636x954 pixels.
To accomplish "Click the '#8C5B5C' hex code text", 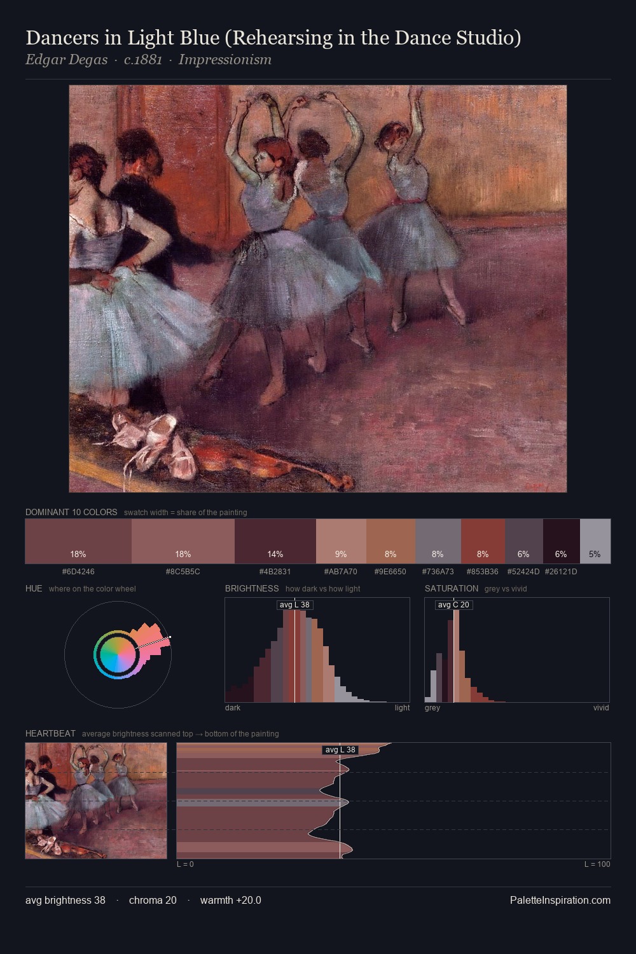I will [183, 572].
